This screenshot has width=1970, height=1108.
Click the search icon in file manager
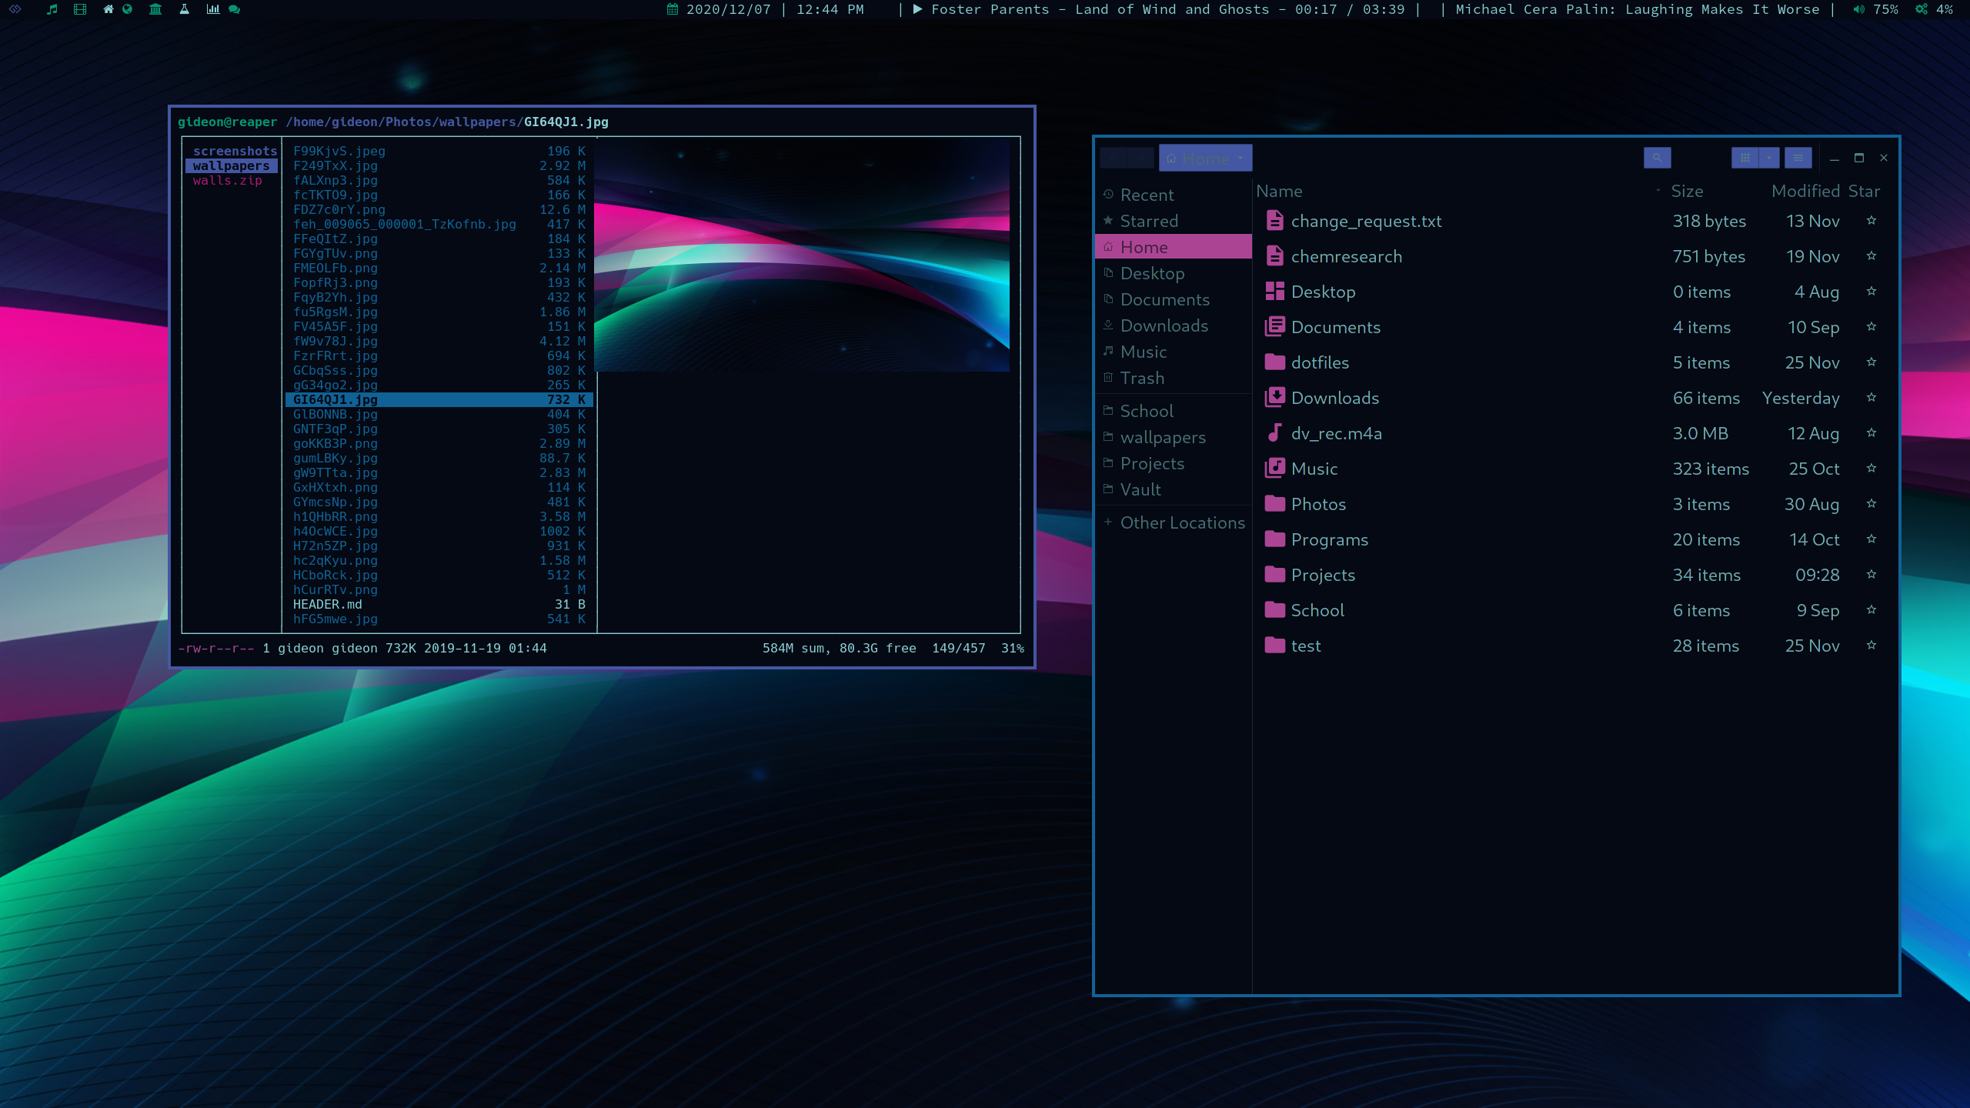(1657, 158)
